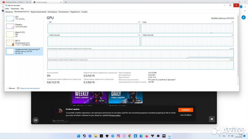Open the Start menu on the taskbar

coord(79,136)
